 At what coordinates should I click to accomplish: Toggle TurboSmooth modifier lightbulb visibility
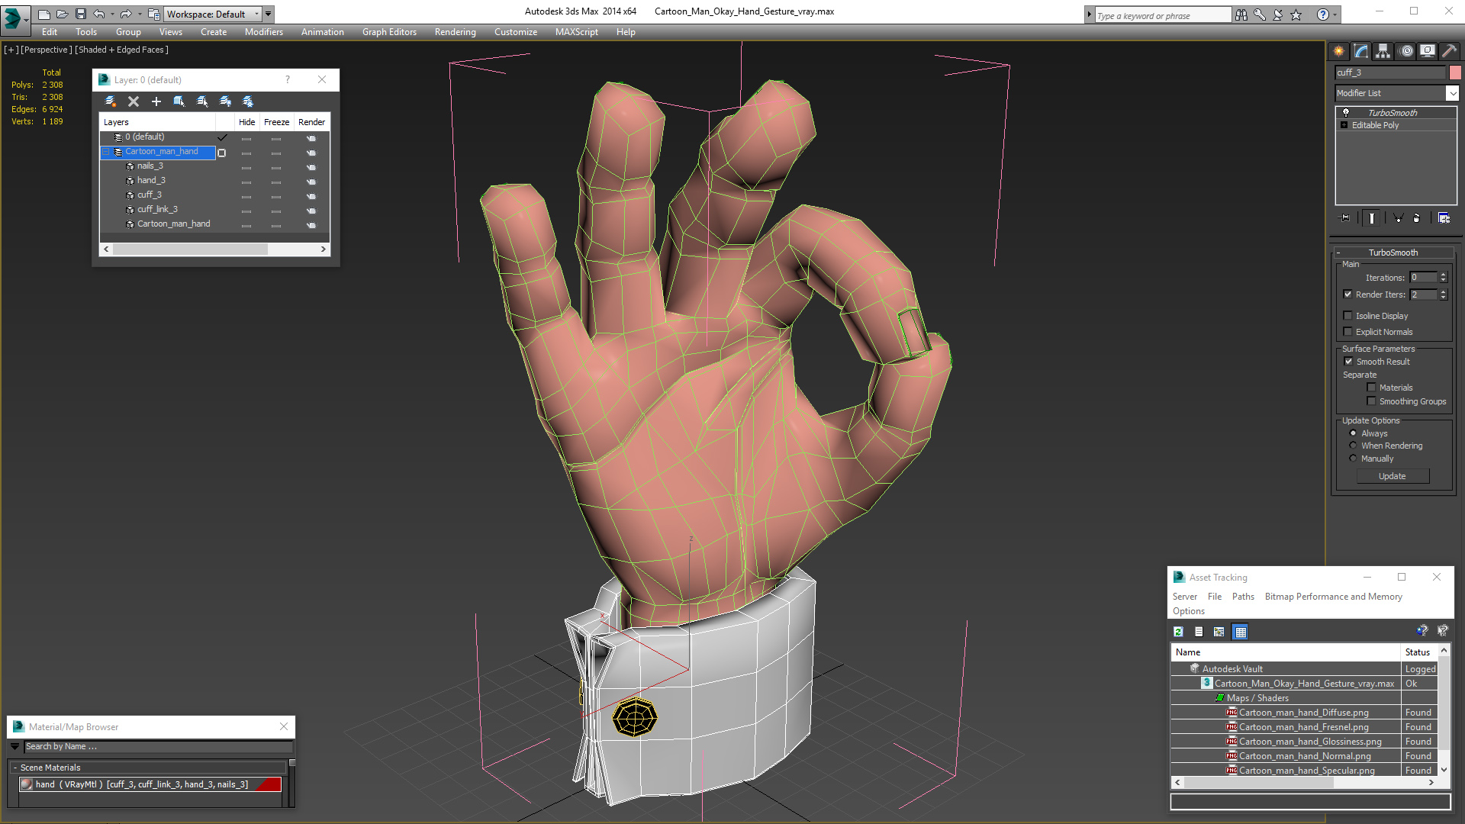[1346, 113]
